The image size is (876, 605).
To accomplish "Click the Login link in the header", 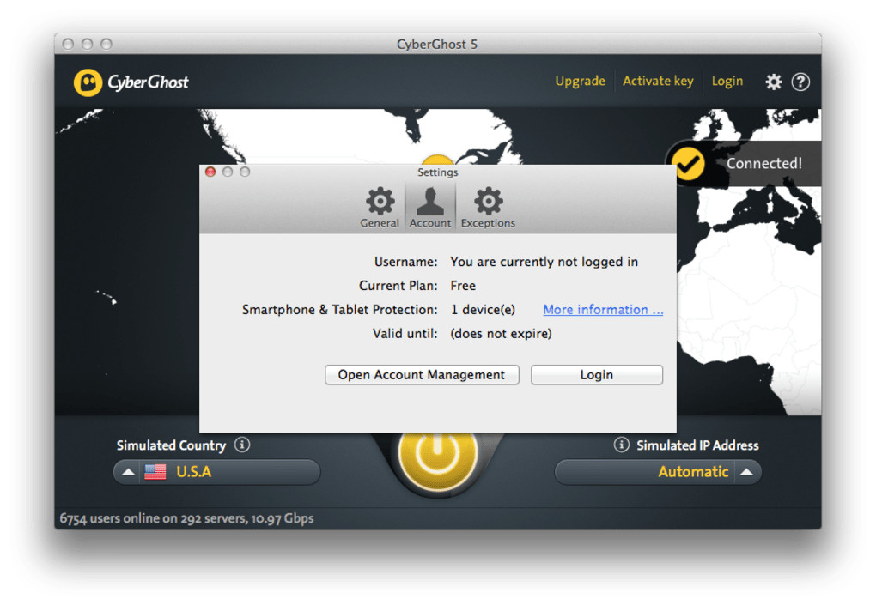I will pos(727,81).
